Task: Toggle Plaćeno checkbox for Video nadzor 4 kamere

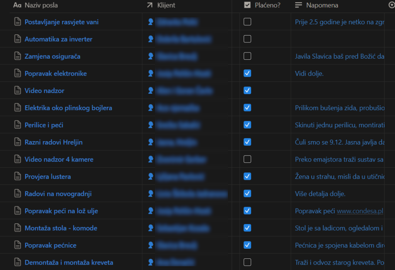Action: click(x=247, y=159)
